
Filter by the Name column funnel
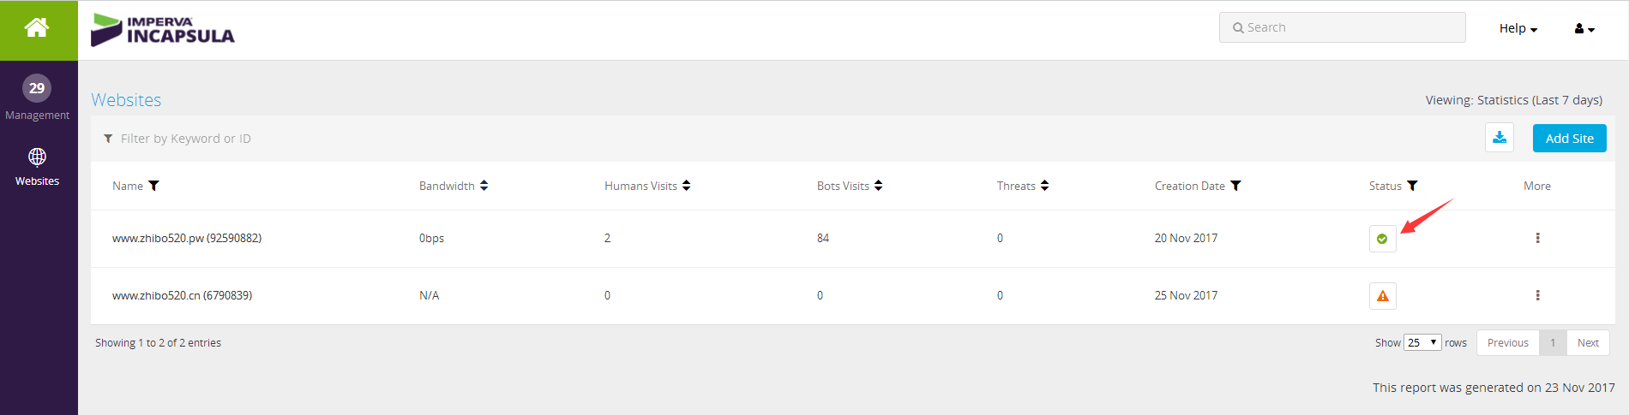(153, 186)
